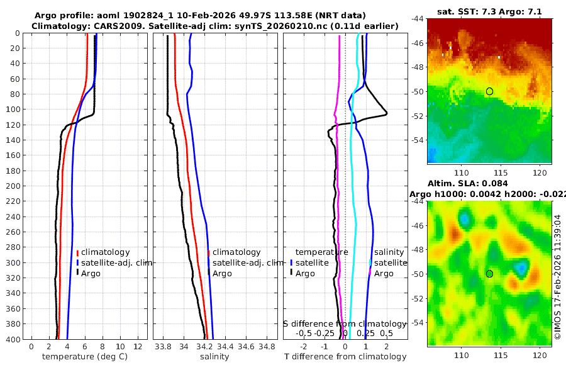Viewport: 566px width, 365px height.
Task: Click 'climatology' label in salinity legend
Action: (236, 252)
